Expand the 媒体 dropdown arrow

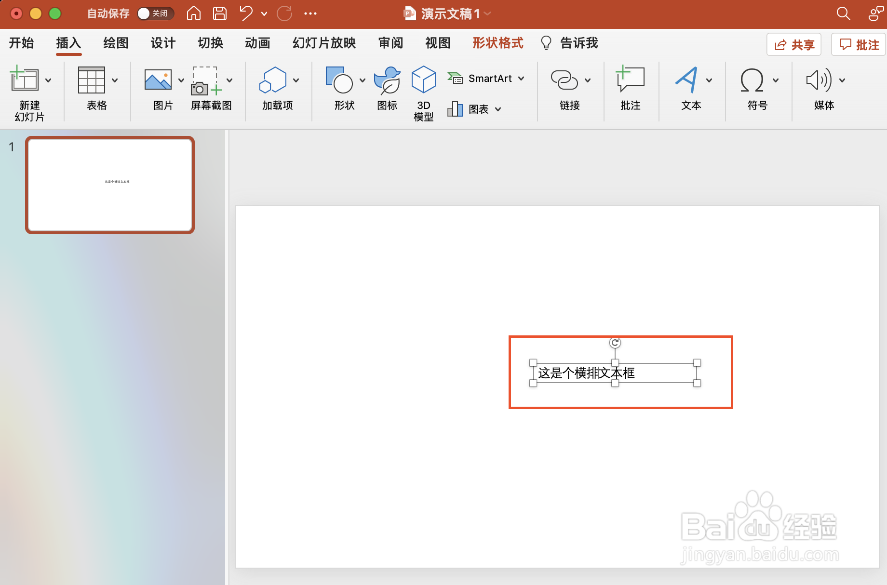842,80
